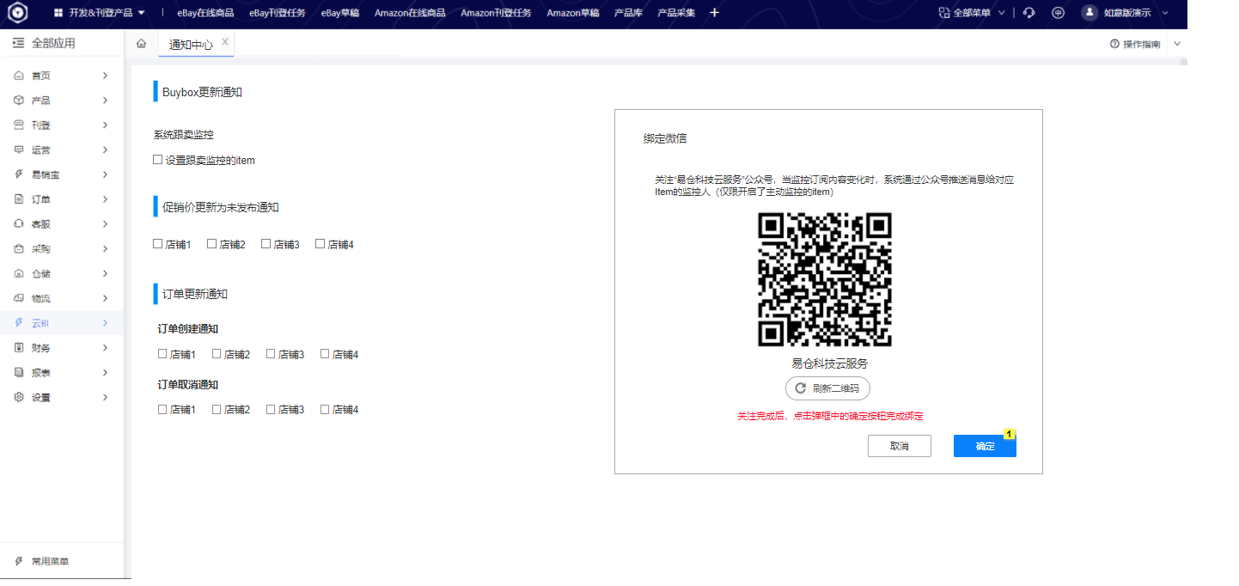Select 店铺2 under 订单取消通知
The width and height of the screenshot is (1239, 586).
(x=217, y=410)
